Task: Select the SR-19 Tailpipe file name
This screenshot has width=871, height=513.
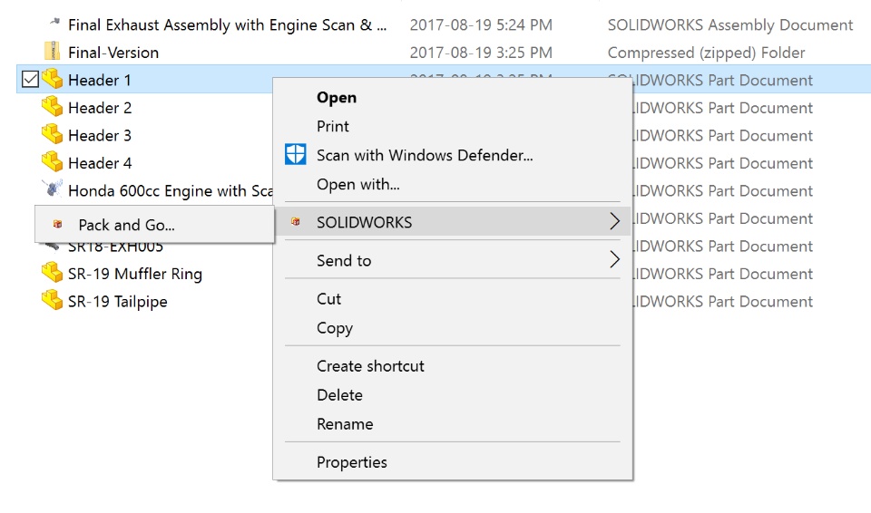Action: (118, 302)
